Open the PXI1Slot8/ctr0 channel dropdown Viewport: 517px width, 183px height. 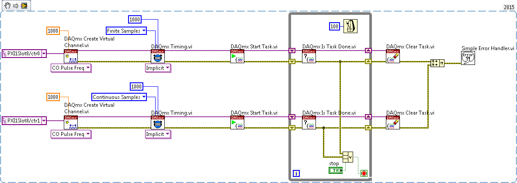(x=44, y=53)
